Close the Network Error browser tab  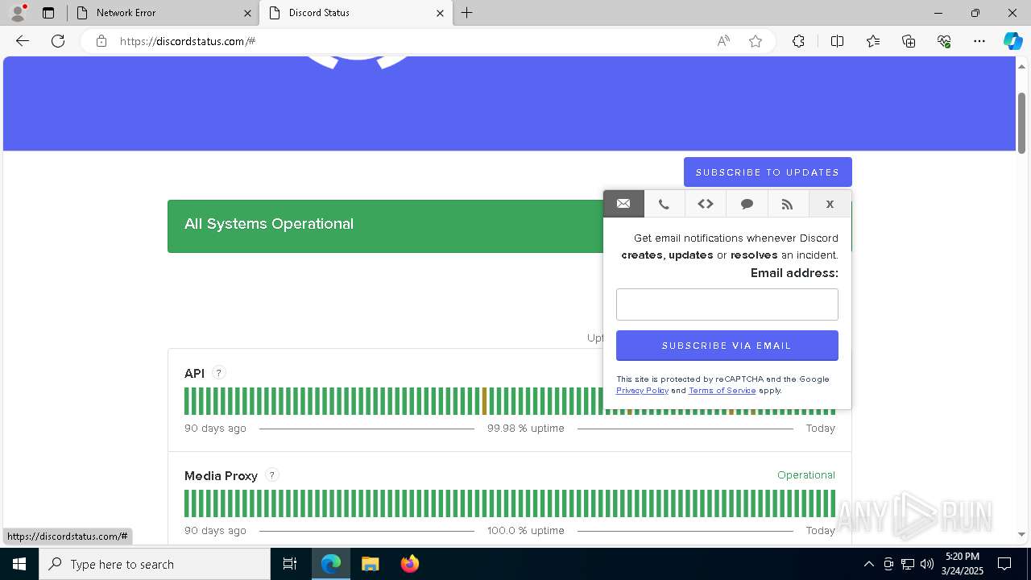coord(247,13)
